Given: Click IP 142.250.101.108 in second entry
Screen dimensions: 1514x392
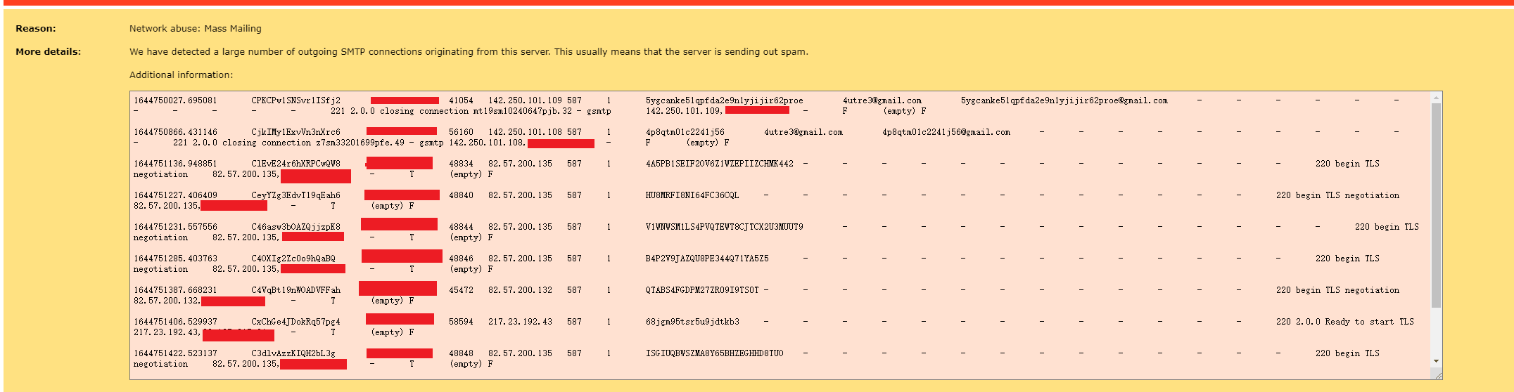Looking at the screenshot, I should point(526,132).
